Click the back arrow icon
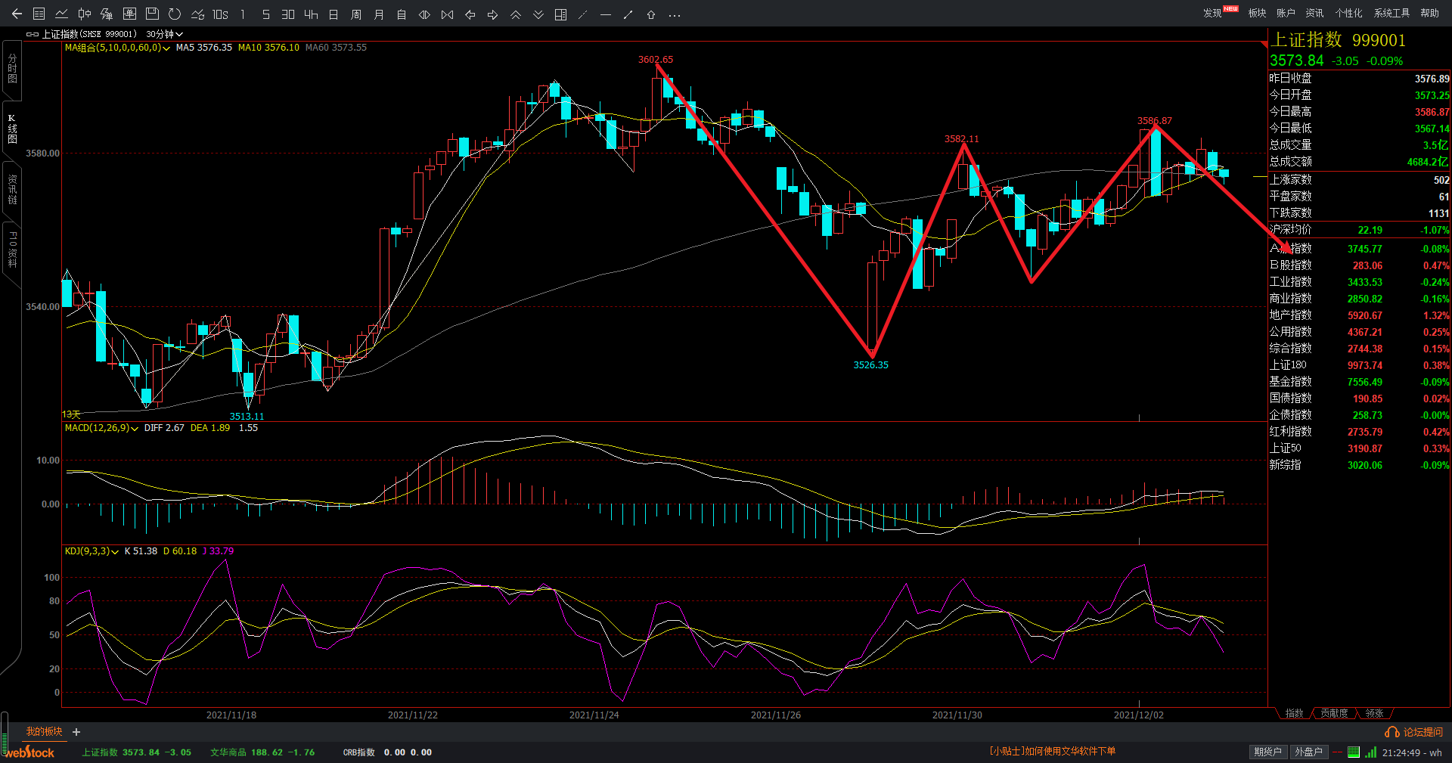 (x=17, y=14)
